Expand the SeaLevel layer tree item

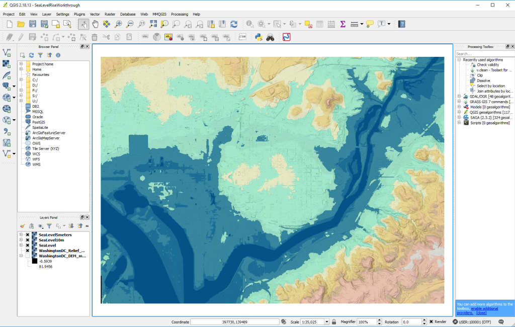(x=21, y=245)
